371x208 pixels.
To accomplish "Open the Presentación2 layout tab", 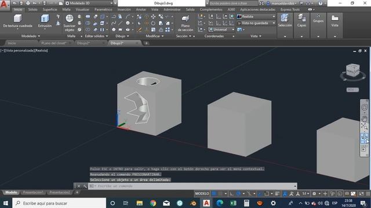I will coord(60,192).
